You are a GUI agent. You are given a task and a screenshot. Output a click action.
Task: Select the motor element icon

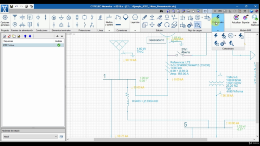click(x=54, y=17)
